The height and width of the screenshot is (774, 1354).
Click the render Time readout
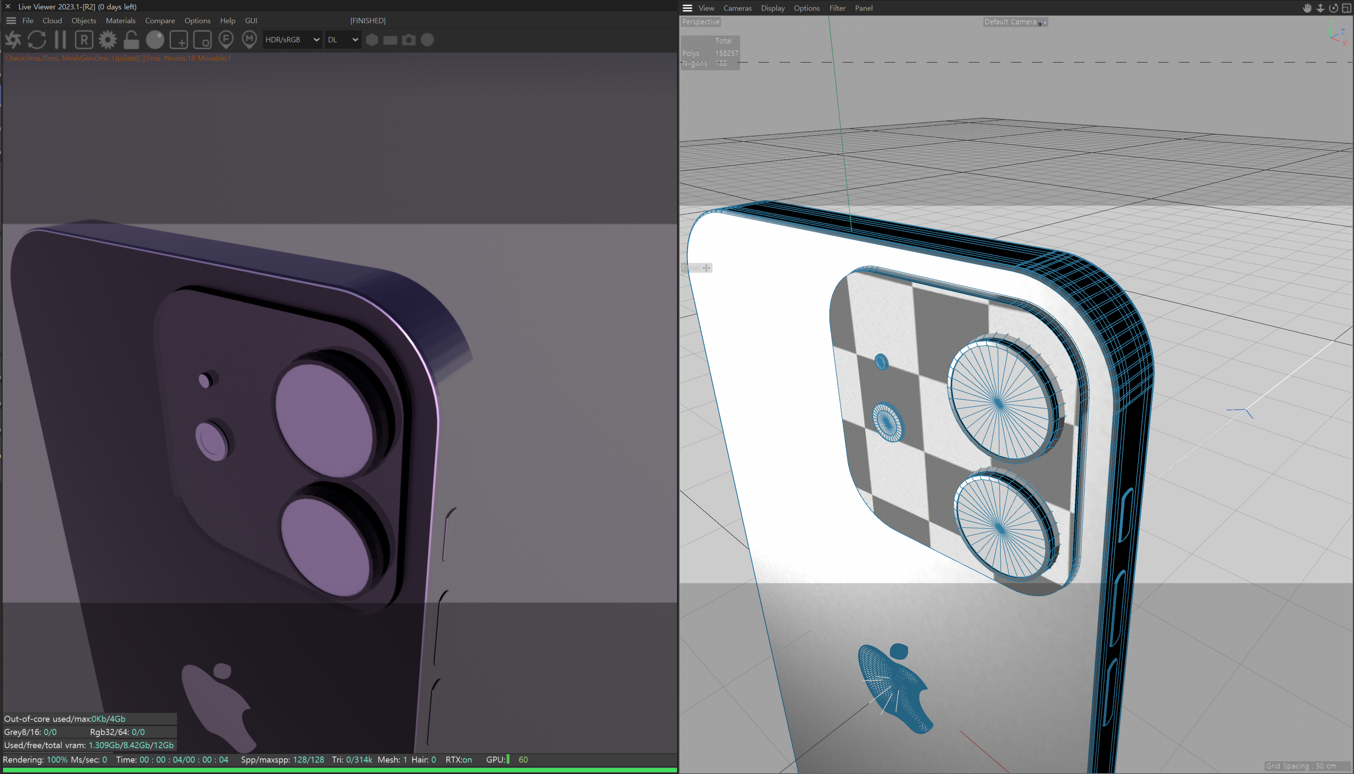(172, 760)
